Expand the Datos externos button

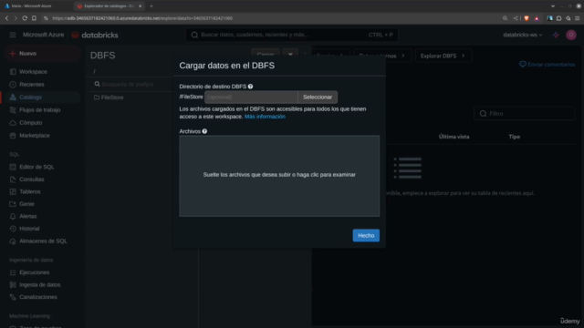point(382,56)
